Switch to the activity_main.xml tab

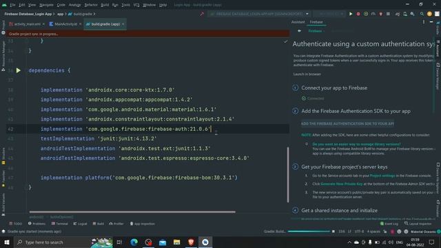(27, 24)
